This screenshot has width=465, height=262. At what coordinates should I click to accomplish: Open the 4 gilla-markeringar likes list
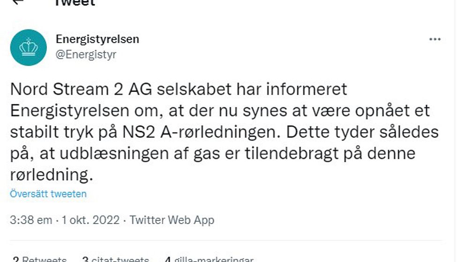pos(209,259)
